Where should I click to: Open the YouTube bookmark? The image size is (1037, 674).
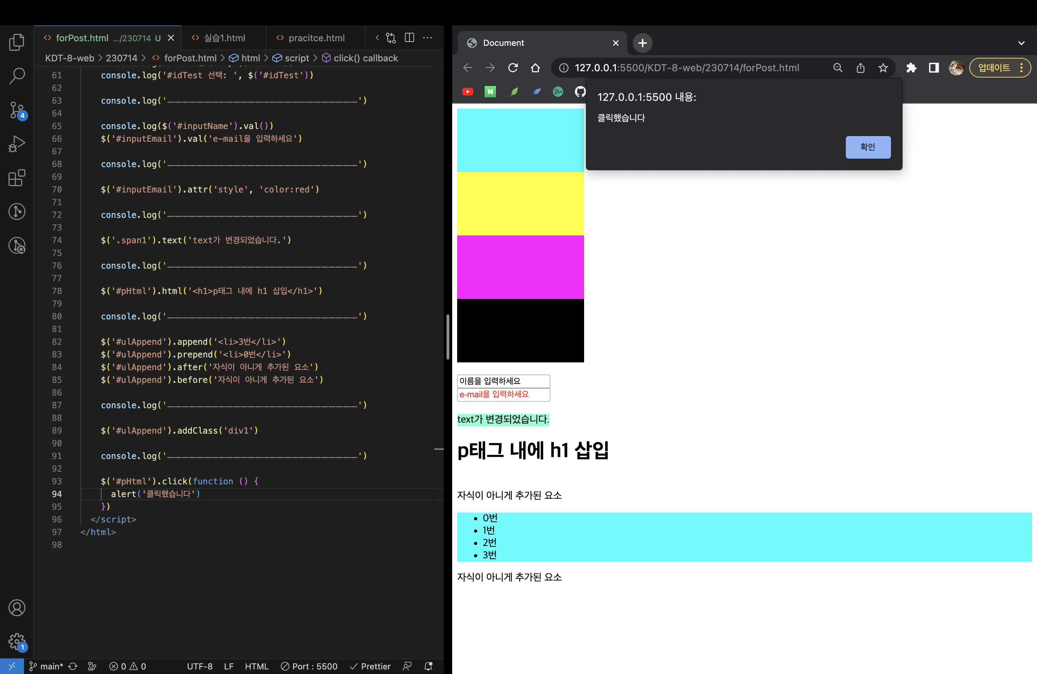coord(467,91)
